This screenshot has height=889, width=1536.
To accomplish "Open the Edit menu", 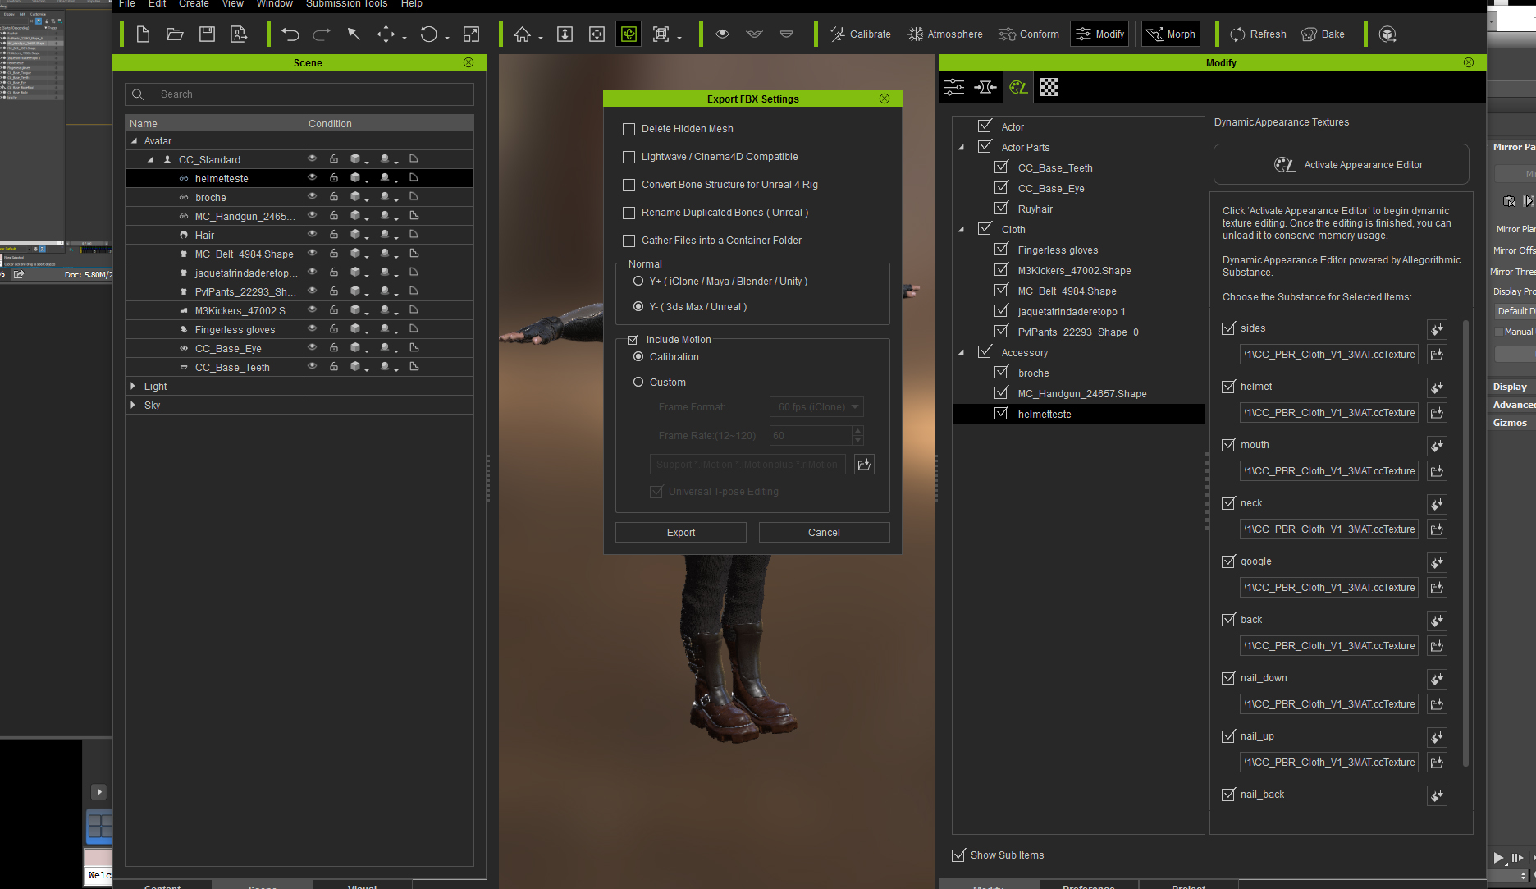I will 157,4.
